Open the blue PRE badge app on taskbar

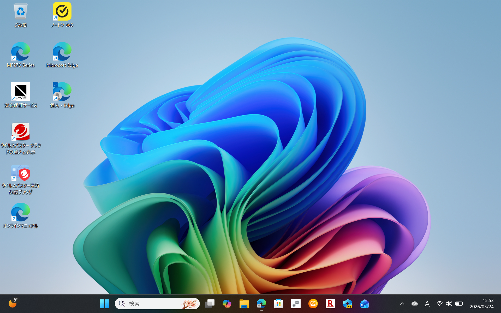point(348,304)
